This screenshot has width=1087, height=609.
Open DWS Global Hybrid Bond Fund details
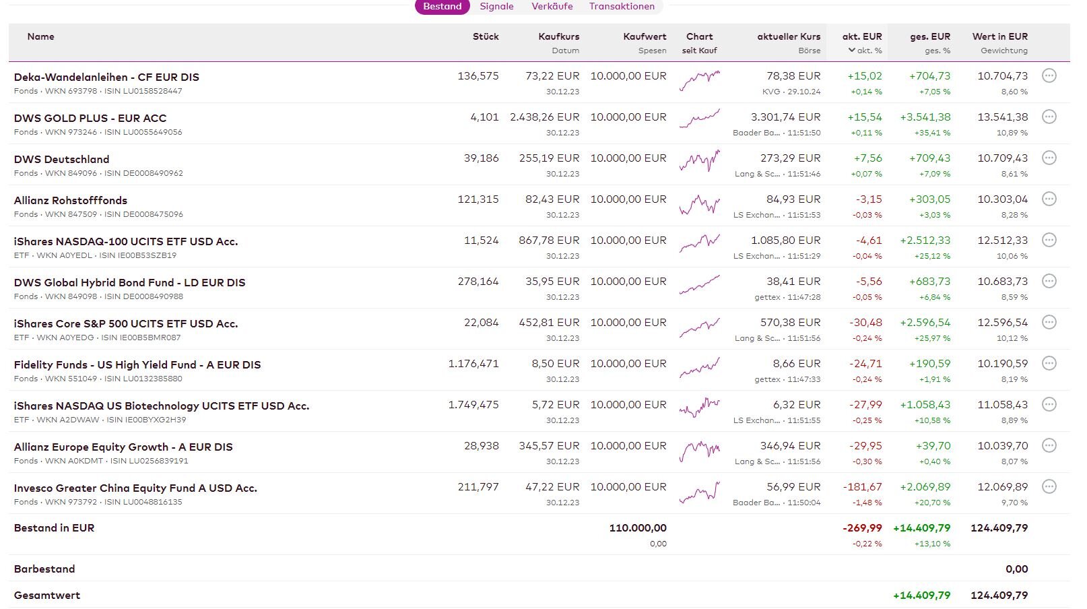tap(129, 282)
